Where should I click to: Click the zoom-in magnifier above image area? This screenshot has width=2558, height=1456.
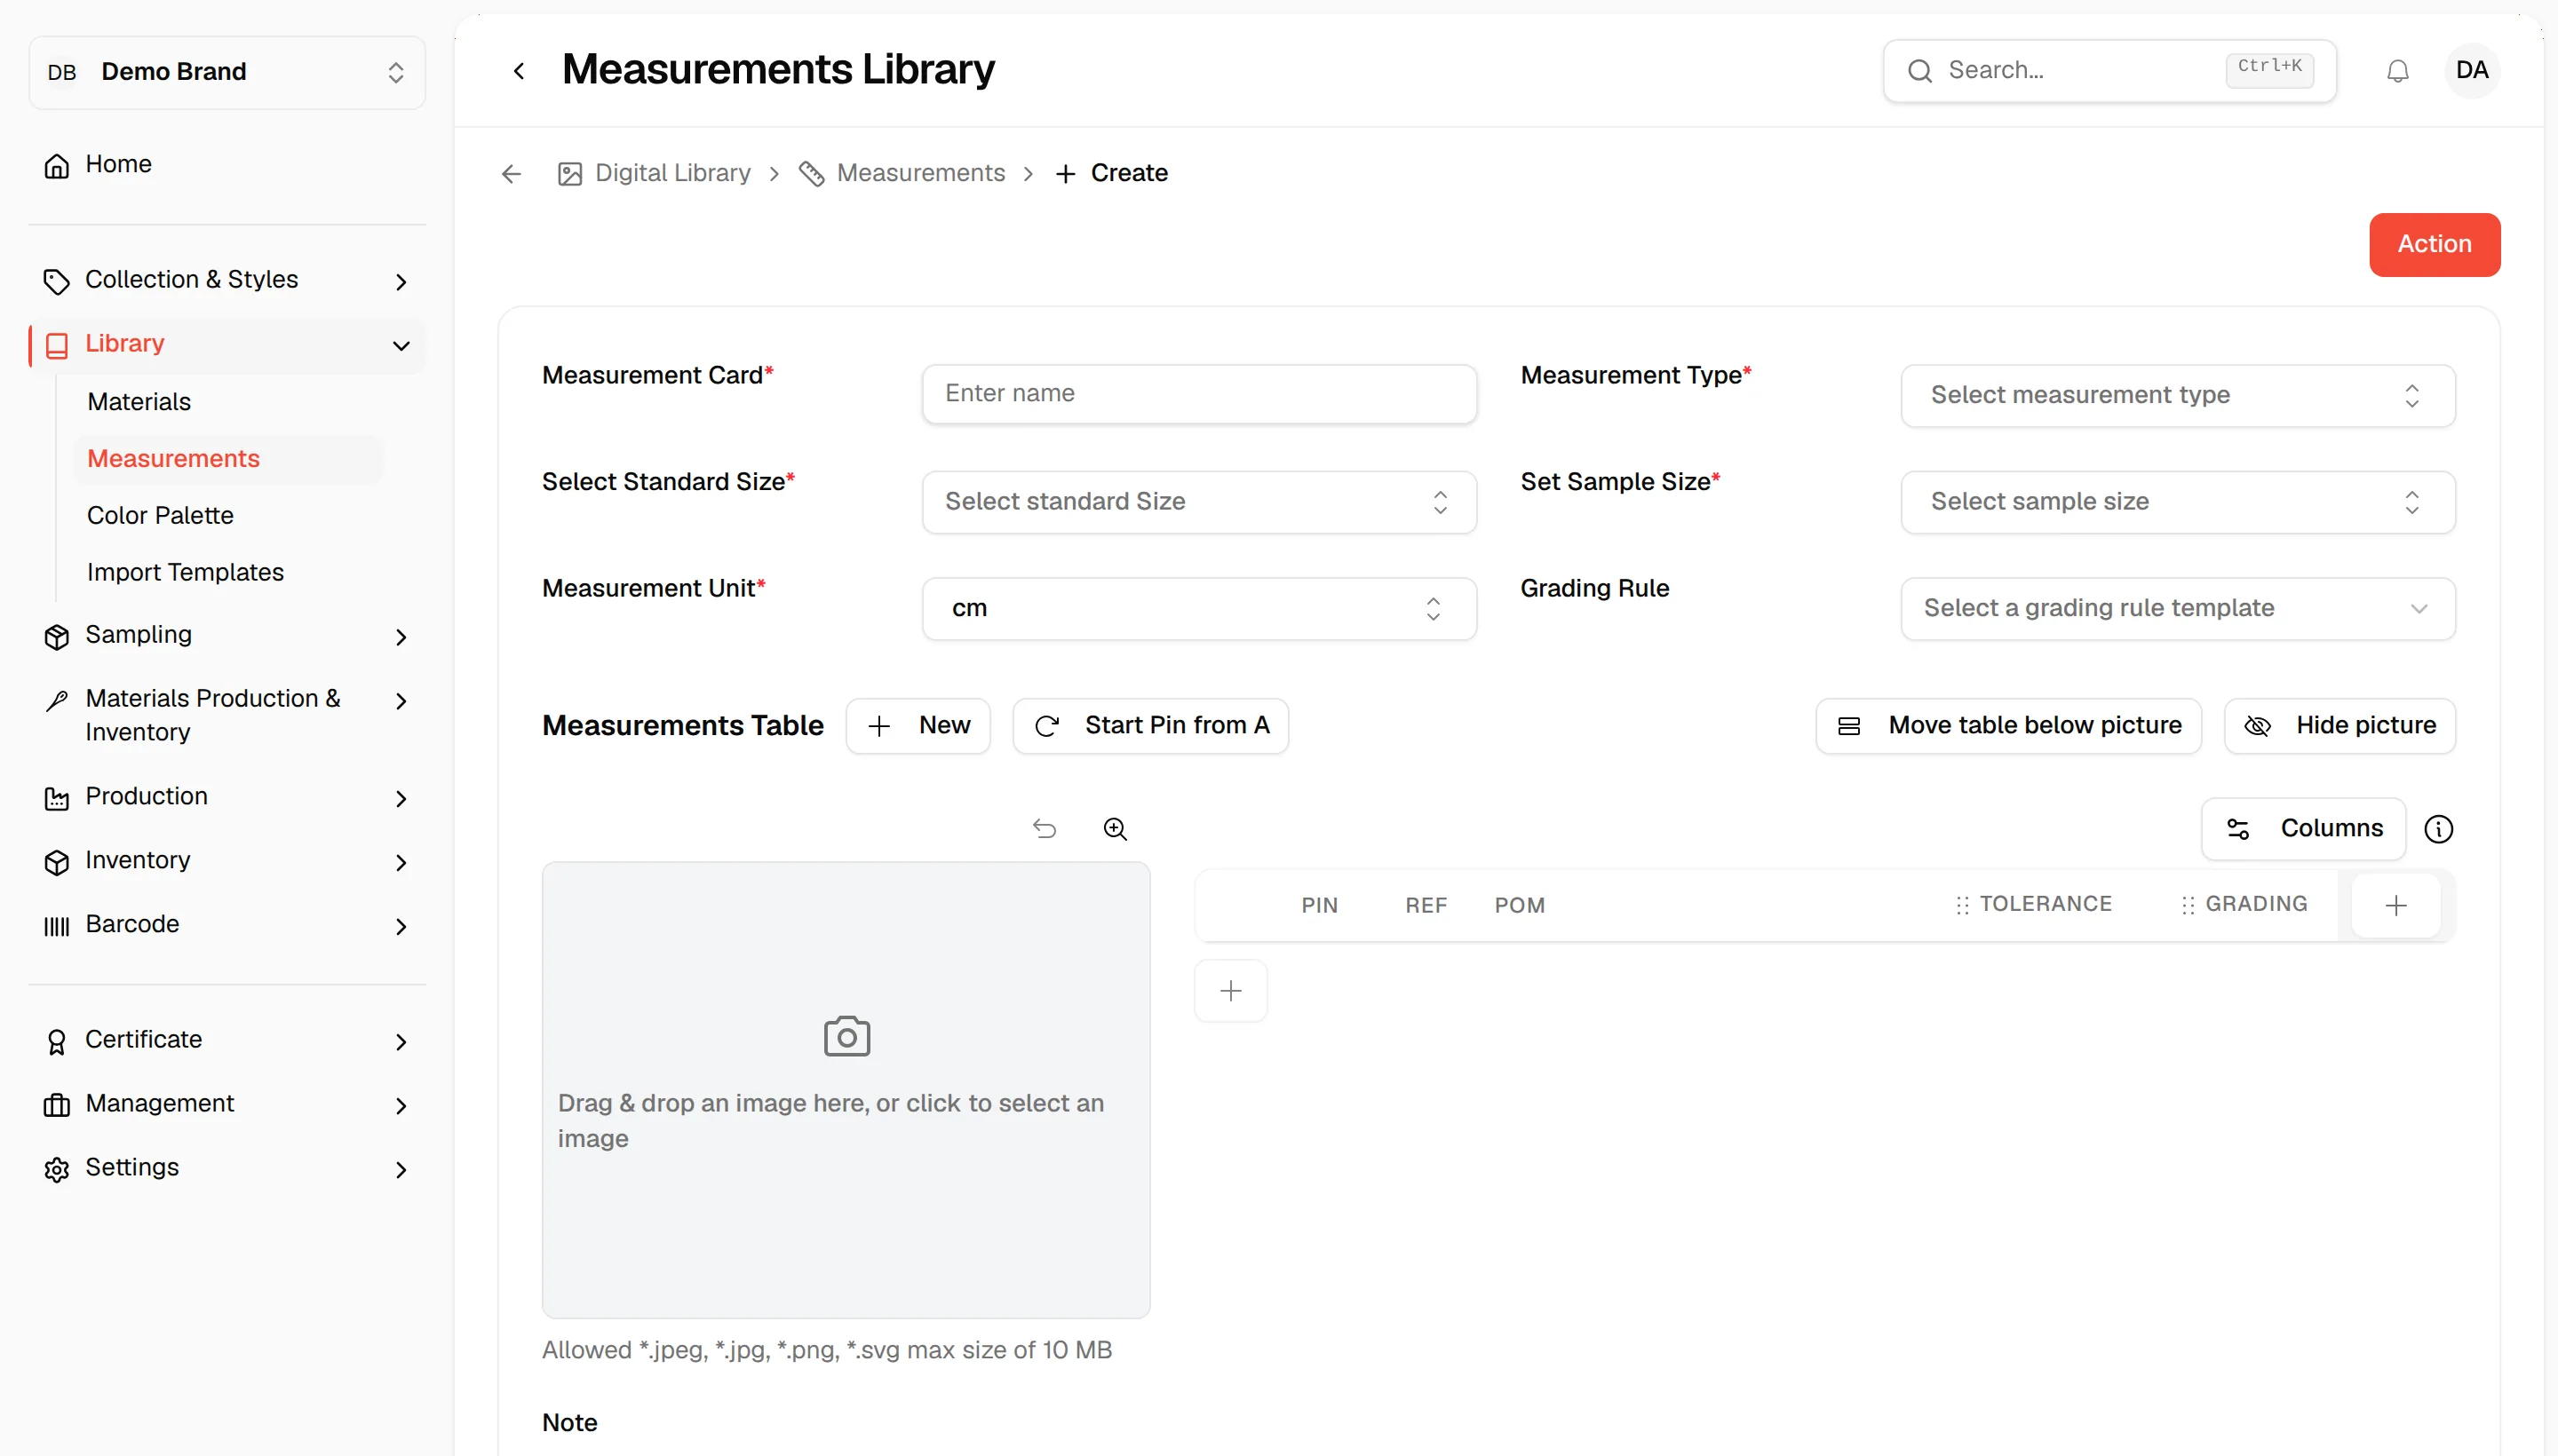click(x=1115, y=828)
